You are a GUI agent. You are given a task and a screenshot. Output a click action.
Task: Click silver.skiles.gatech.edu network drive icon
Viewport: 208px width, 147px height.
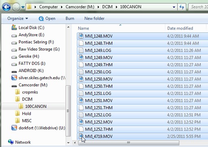click(14, 78)
